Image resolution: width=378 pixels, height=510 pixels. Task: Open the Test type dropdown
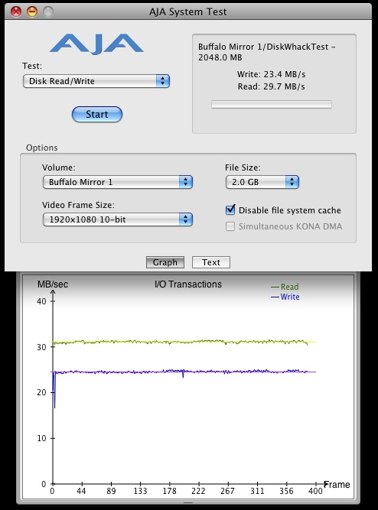pos(96,81)
